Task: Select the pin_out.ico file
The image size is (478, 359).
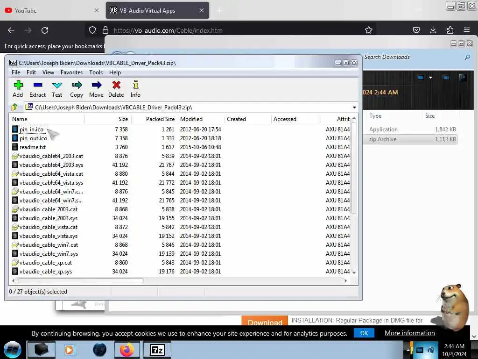Action: click(33, 138)
